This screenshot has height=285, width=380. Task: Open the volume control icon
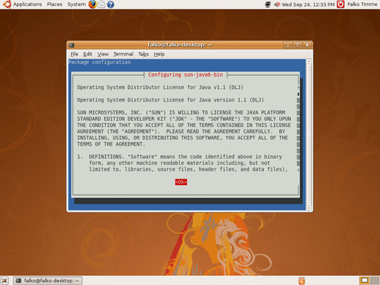277,4
